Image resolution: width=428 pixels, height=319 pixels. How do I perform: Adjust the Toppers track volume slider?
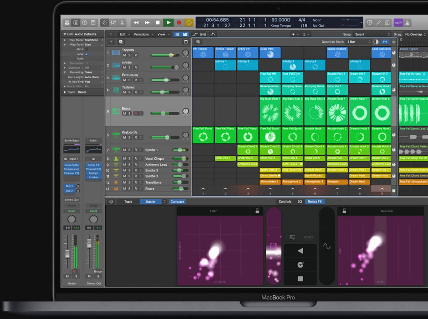tap(165, 55)
